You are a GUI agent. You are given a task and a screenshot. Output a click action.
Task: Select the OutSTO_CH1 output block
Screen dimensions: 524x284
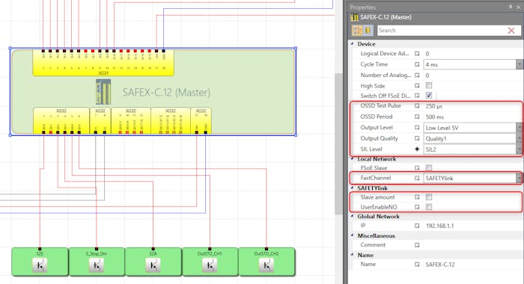[210, 262]
